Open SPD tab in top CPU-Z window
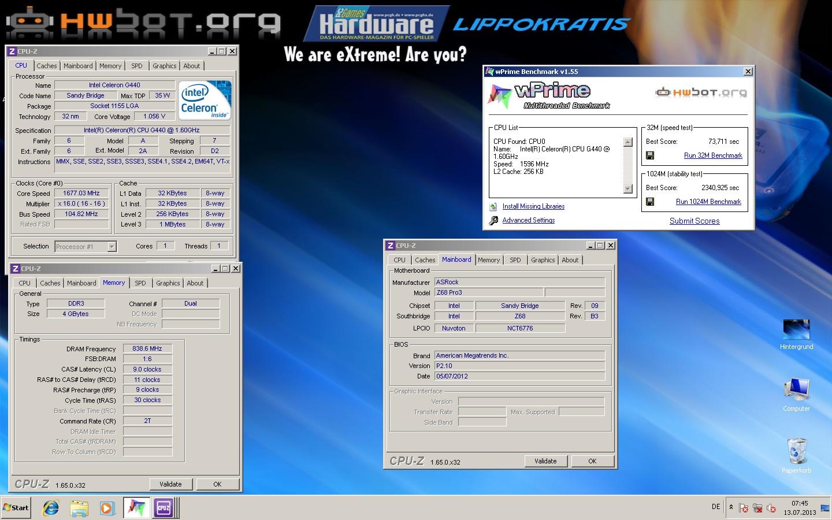The width and height of the screenshot is (832, 520). (137, 66)
